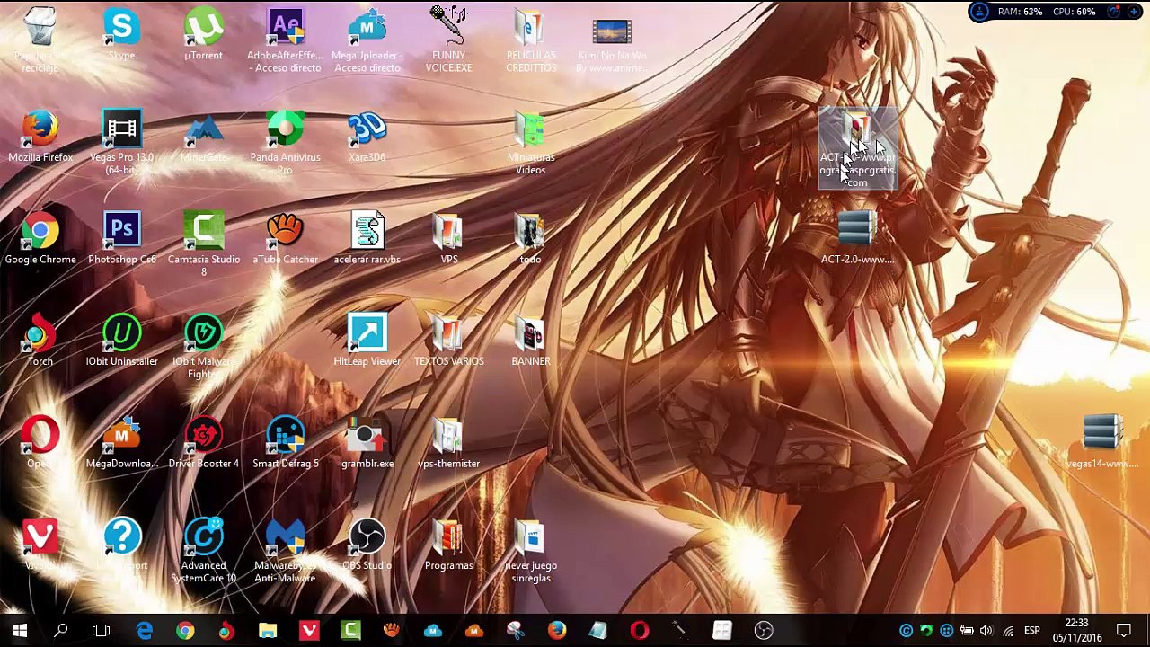1150x647 pixels.
Task: Select the FUNNY VOICE.EXE icon
Action: click(448, 40)
